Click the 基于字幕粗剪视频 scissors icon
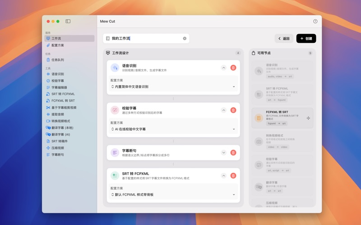 pyautogui.click(x=48, y=108)
